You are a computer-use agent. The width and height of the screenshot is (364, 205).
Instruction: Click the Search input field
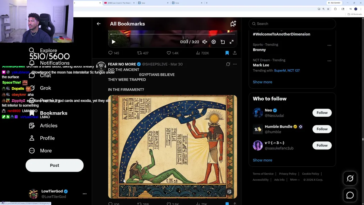click(292, 24)
